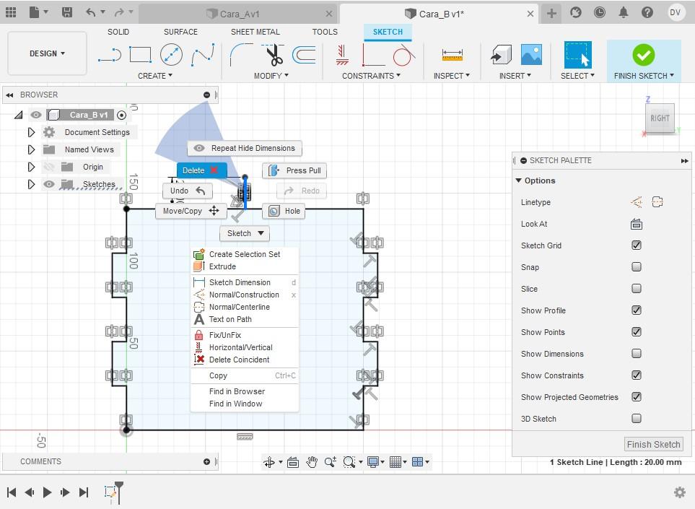The width and height of the screenshot is (695, 509).
Task: Click Finish Sketch button in Sketch Palette
Action: (653, 444)
